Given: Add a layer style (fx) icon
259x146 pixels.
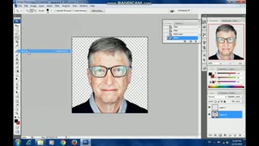Looking at the screenshot, I should point(215,135).
